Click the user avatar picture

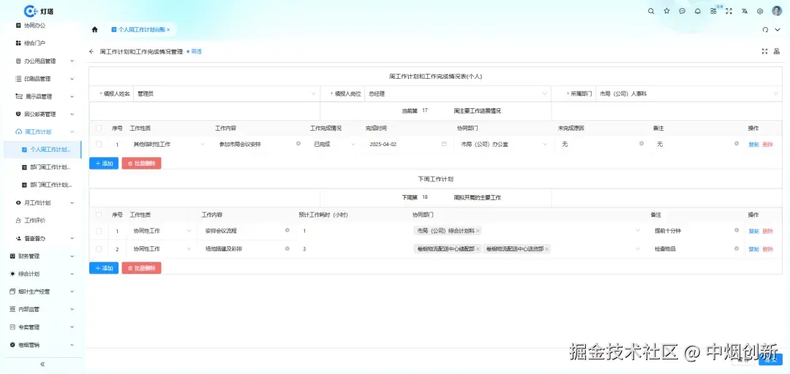point(776,11)
